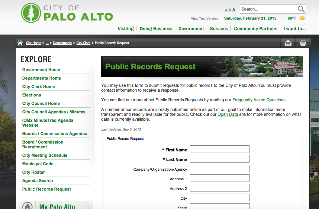Click the print page icon

[x=303, y=43]
